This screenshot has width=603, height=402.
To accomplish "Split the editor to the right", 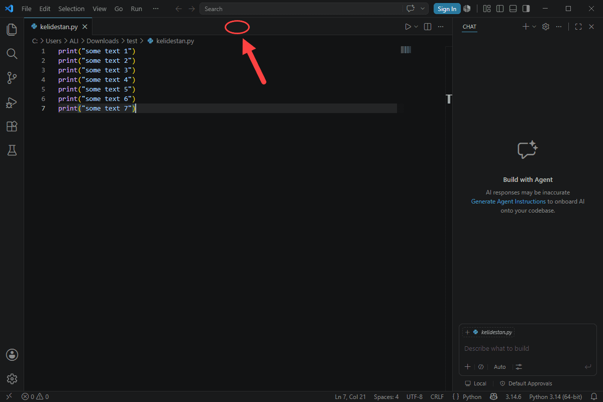I will pyautogui.click(x=428, y=27).
